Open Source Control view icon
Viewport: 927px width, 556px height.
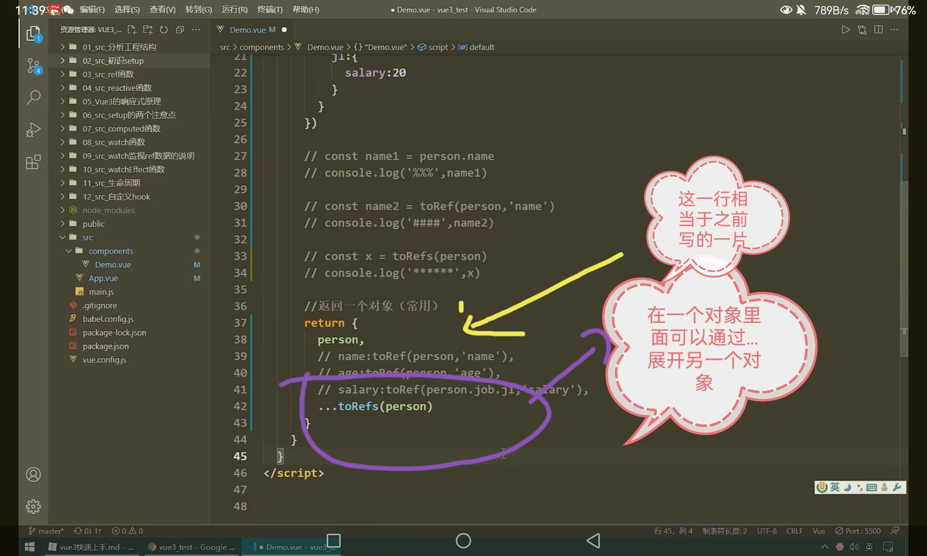pos(33,65)
